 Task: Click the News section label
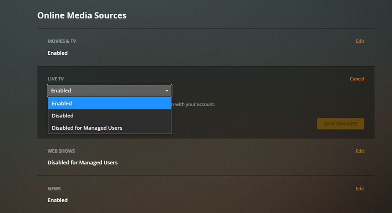[54, 189]
